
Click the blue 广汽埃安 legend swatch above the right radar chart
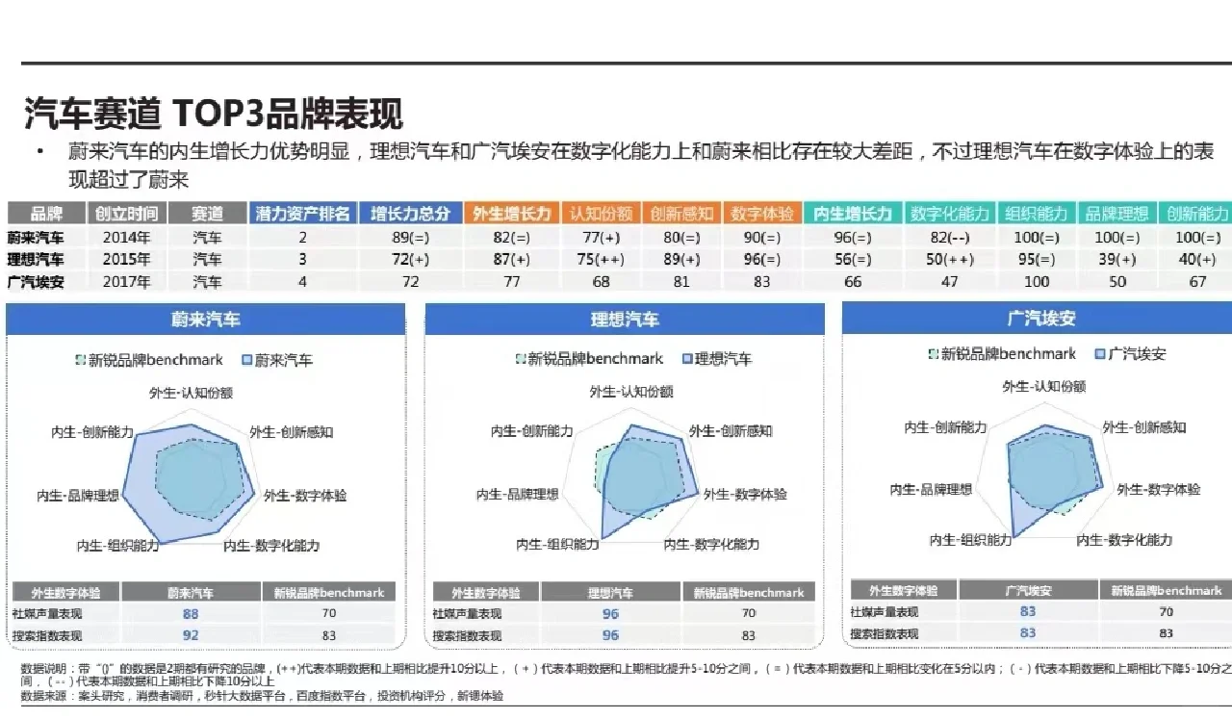(1100, 354)
